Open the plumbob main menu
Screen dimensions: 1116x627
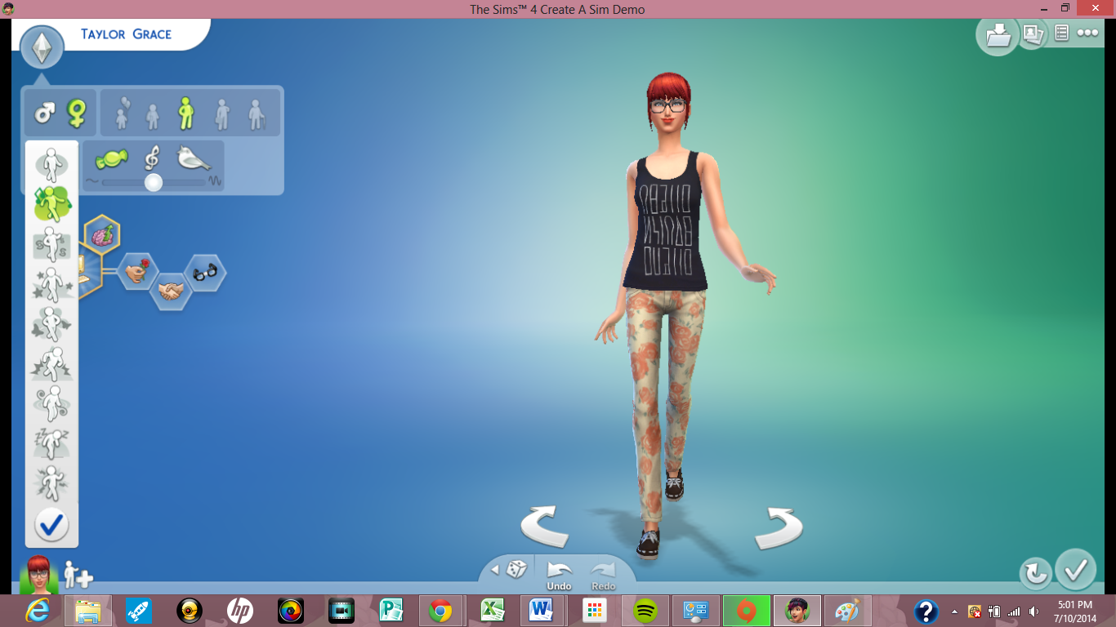coord(42,47)
